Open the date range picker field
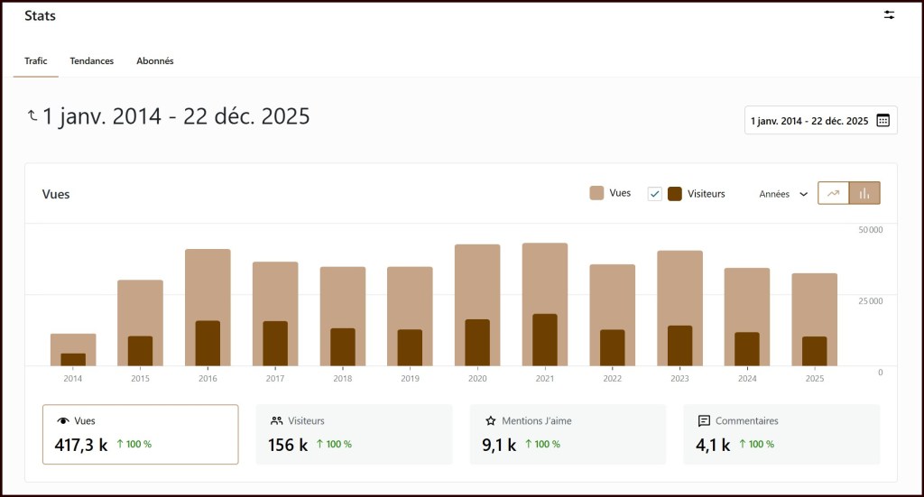The height and width of the screenshot is (497, 924). tap(809, 121)
